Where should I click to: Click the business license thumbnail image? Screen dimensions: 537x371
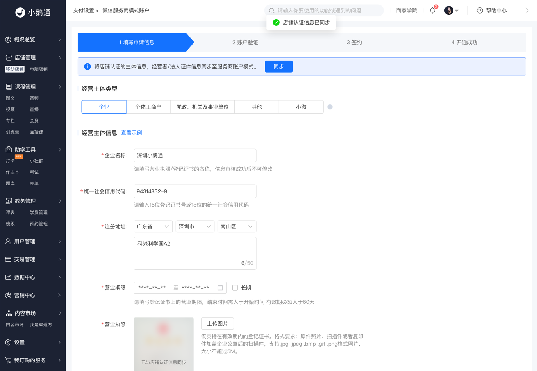coord(164,344)
